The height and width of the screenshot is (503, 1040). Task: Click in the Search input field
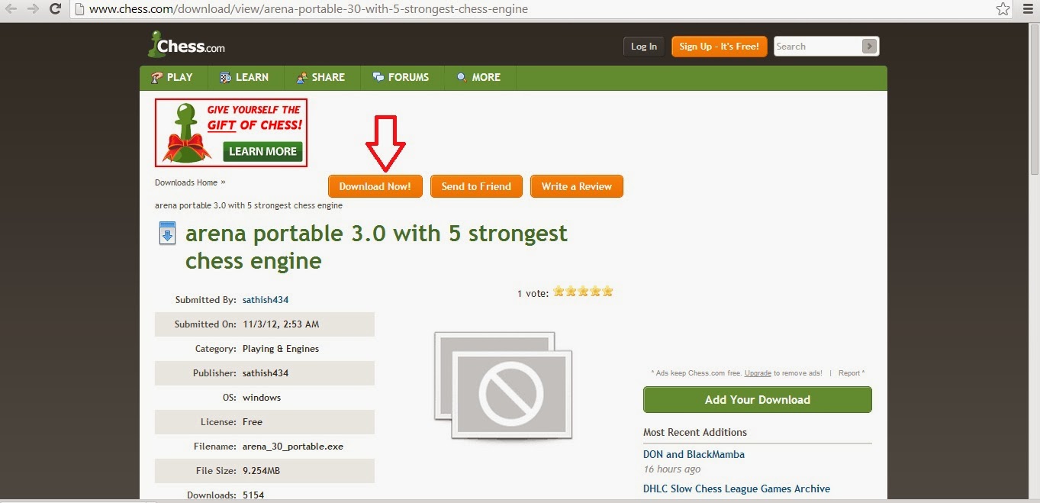pos(817,47)
